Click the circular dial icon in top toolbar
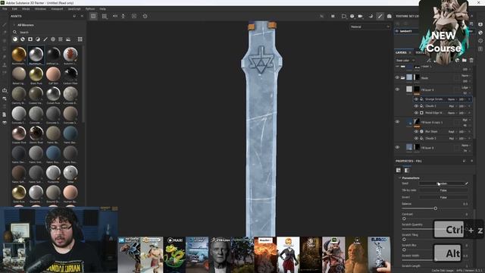 tap(145, 16)
